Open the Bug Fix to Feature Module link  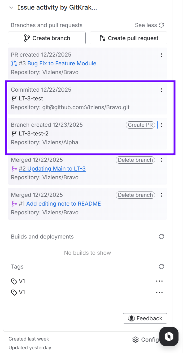(x=62, y=63)
